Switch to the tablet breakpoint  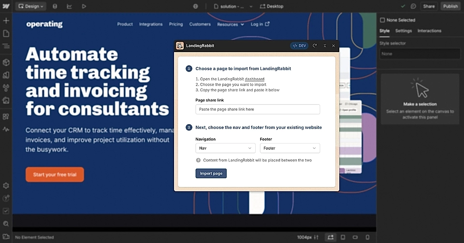(343, 237)
